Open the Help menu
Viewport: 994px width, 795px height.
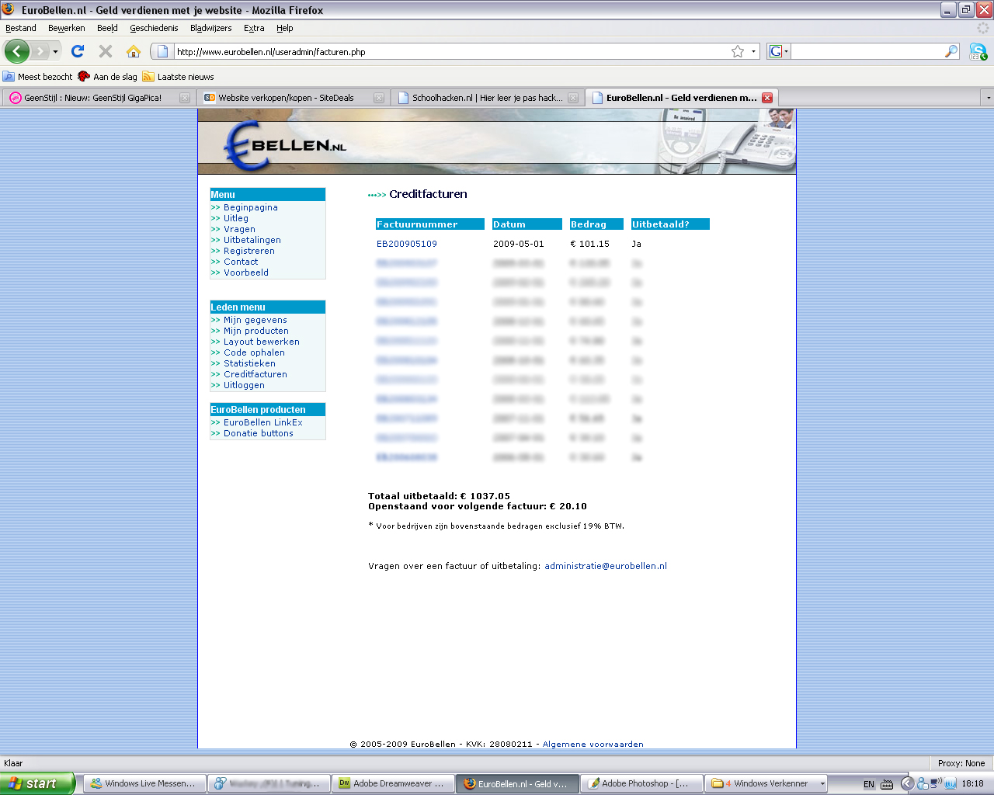click(285, 28)
